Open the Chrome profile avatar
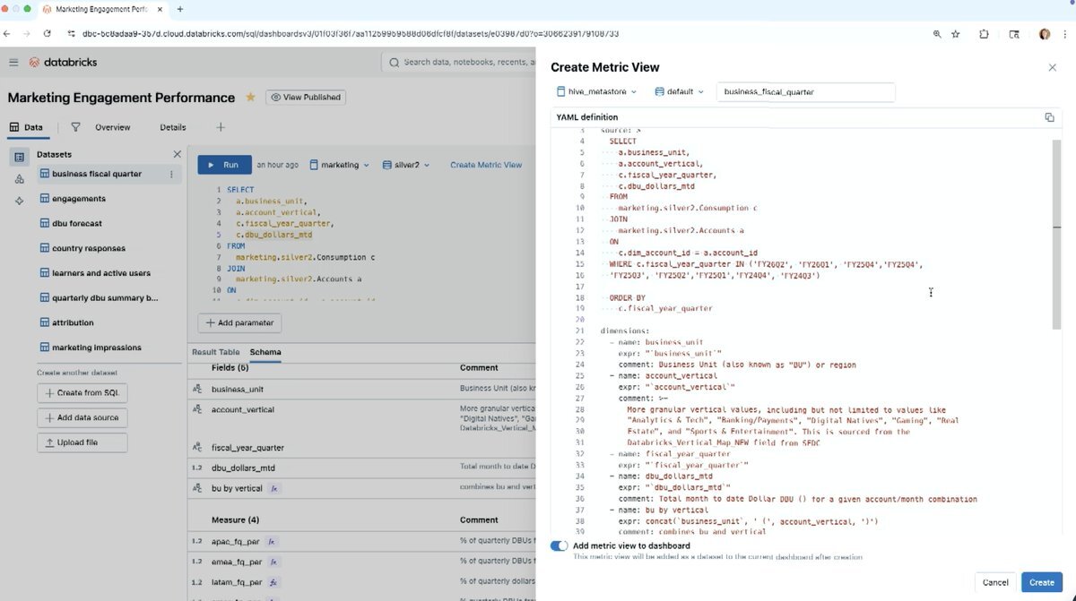This screenshot has height=601, width=1076. (x=1045, y=34)
